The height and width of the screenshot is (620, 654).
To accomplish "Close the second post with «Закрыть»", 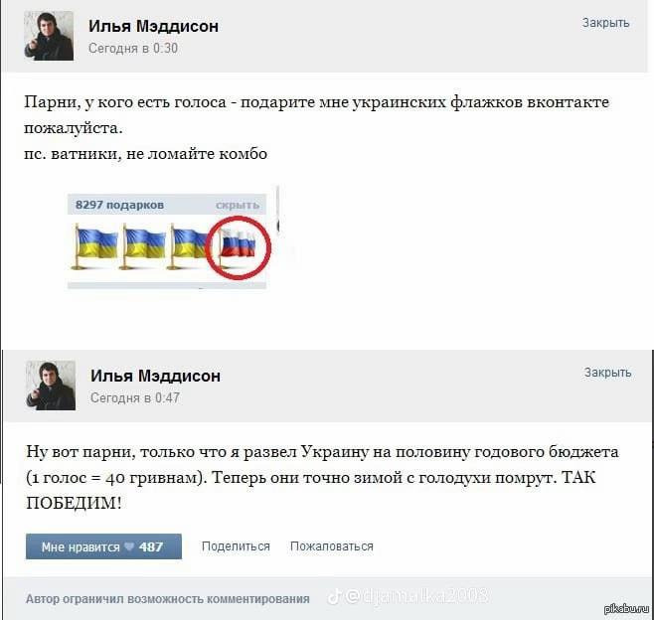I will [x=607, y=373].
